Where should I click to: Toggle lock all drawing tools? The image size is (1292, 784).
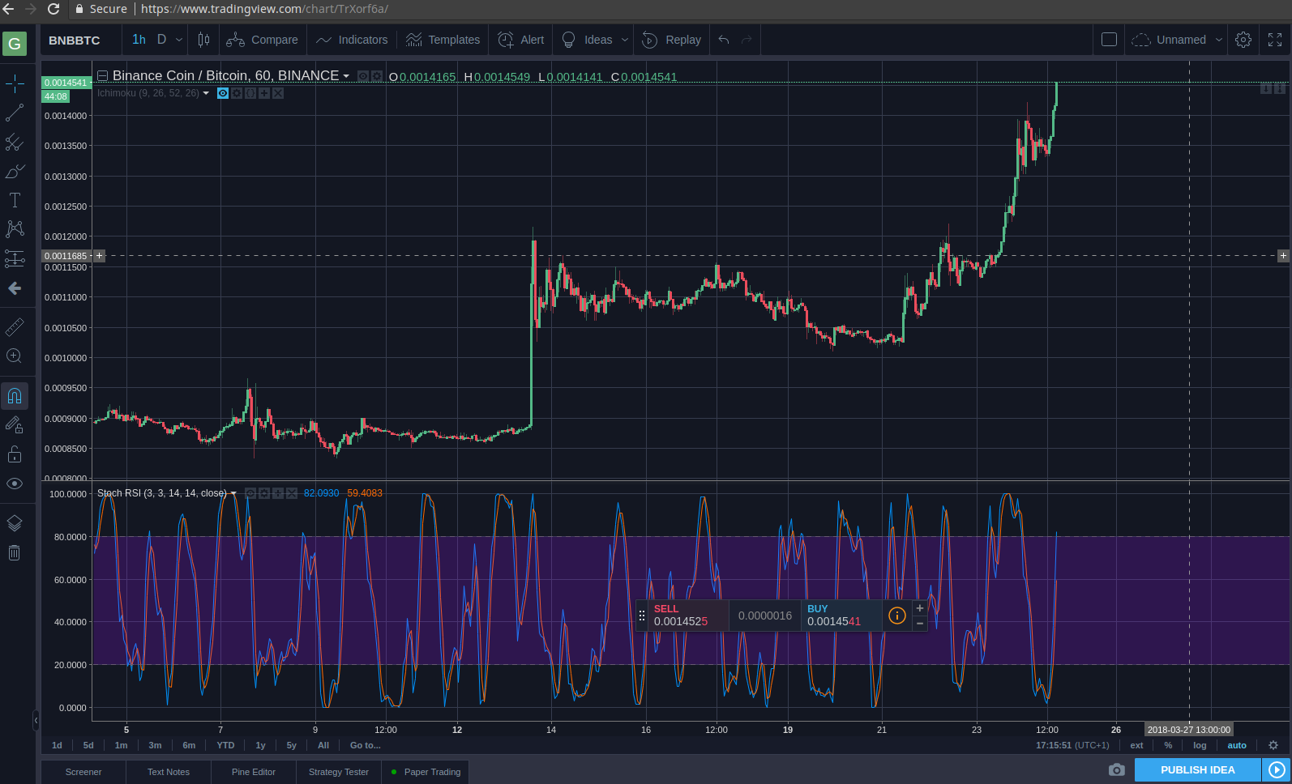[15, 454]
